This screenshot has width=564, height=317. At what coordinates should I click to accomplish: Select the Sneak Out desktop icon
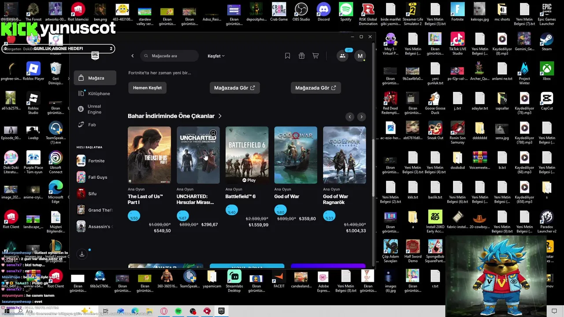(x=435, y=130)
